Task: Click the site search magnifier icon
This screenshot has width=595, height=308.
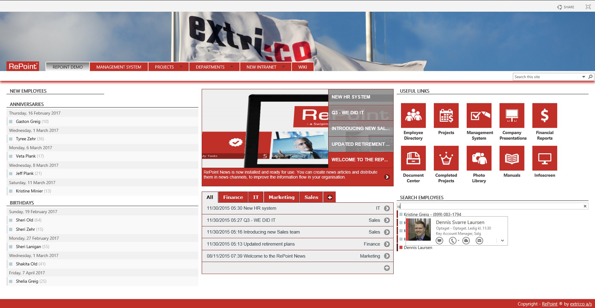Action: click(x=590, y=77)
